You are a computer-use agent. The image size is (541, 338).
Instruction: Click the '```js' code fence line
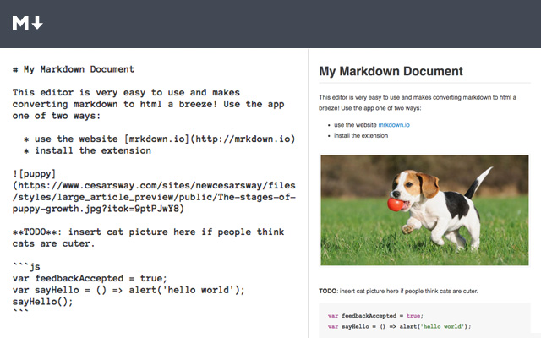[26, 267]
